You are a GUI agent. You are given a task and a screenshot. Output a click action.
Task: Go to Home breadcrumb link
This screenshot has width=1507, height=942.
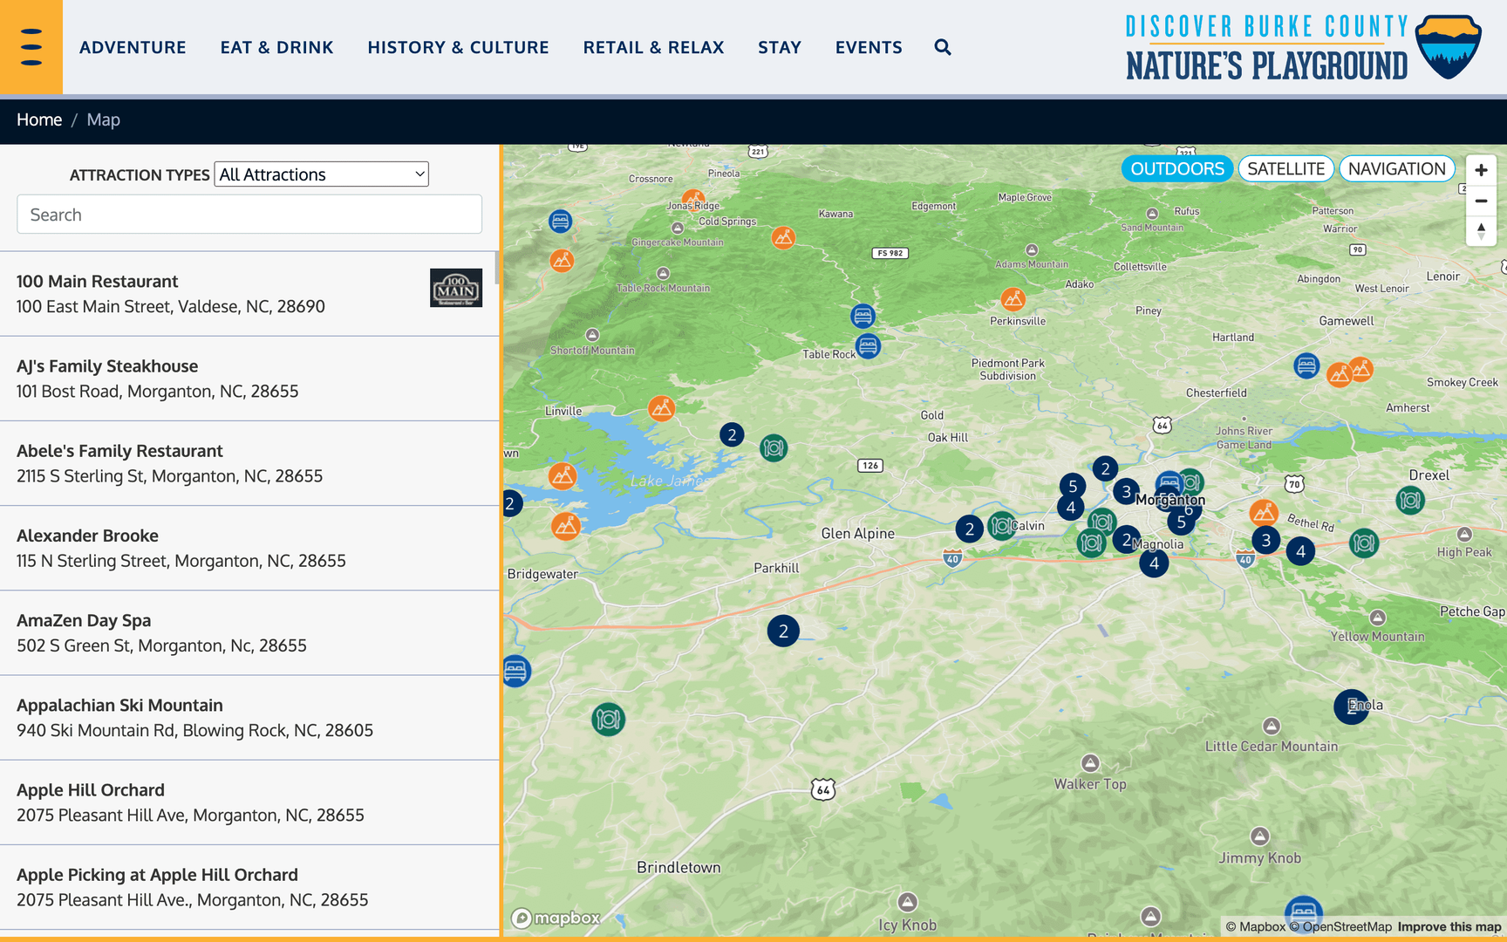tap(39, 119)
